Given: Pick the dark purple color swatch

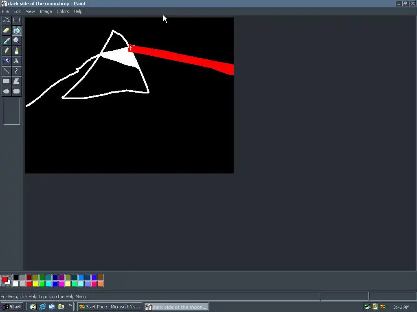Looking at the screenshot, I should [61, 277].
